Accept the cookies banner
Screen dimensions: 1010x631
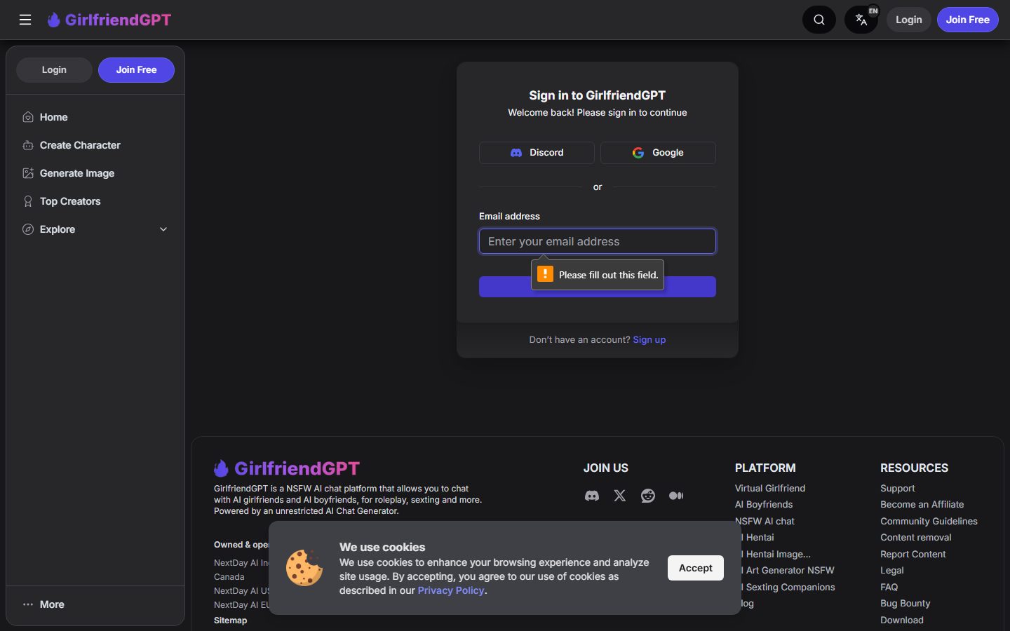pyautogui.click(x=696, y=568)
